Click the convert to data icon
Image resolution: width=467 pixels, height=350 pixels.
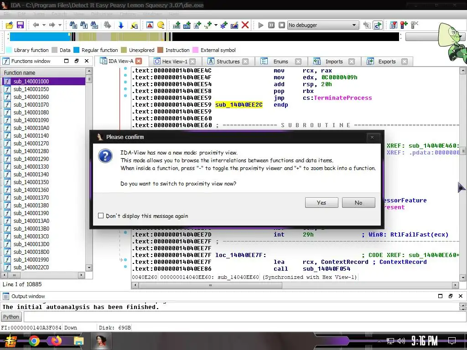tap(187, 25)
